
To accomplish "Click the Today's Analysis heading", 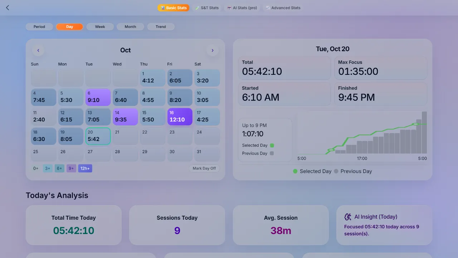I will (57, 195).
